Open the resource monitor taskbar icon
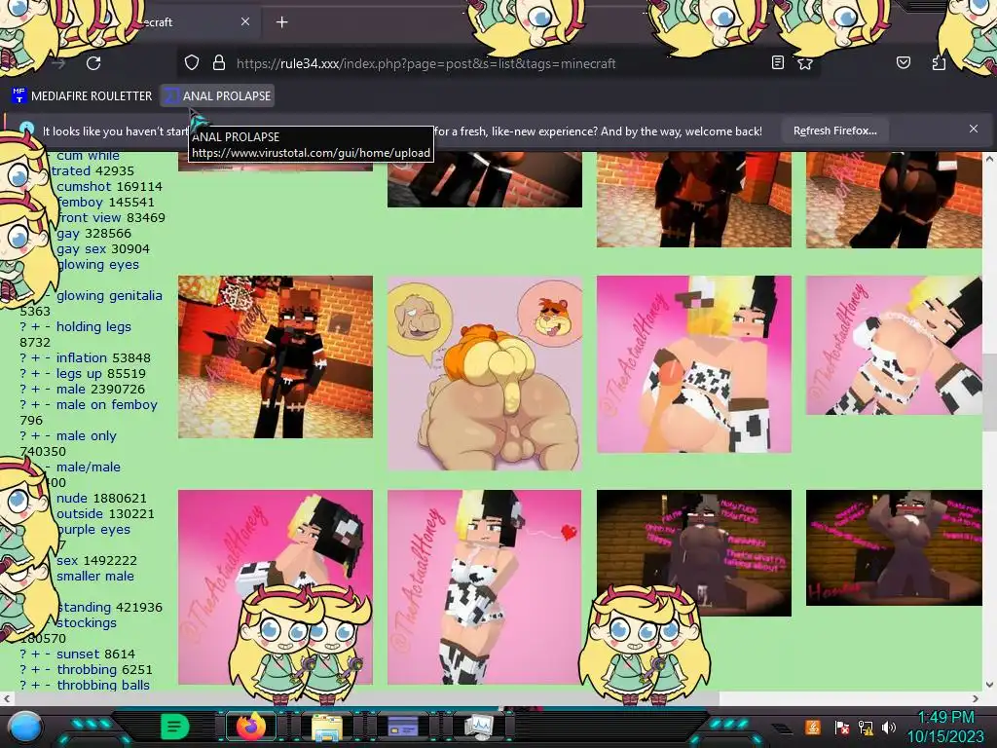 click(x=479, y=726)
